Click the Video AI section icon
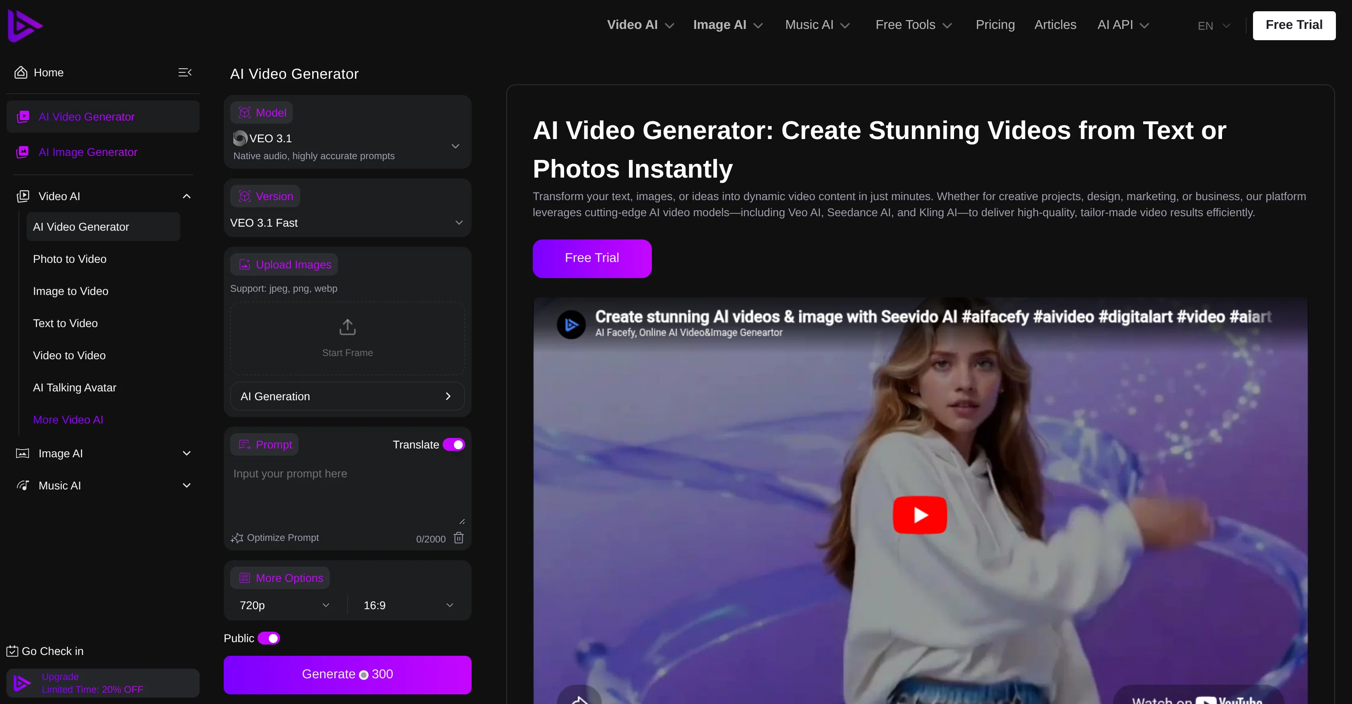The image size is (1352, 704). click(23, 196)
